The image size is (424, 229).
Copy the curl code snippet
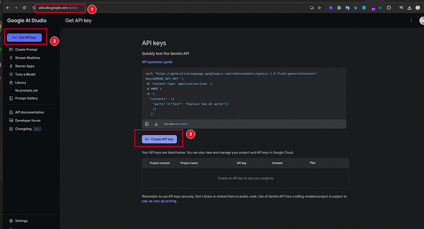click(147, 124)
